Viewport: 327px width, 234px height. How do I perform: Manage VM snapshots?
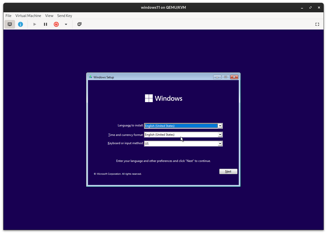79,24
